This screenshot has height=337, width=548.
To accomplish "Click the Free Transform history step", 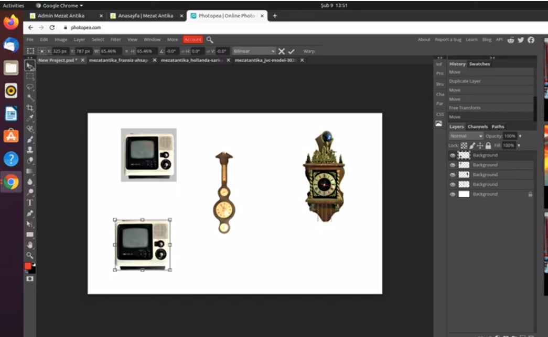I will (x=465, y=108).
